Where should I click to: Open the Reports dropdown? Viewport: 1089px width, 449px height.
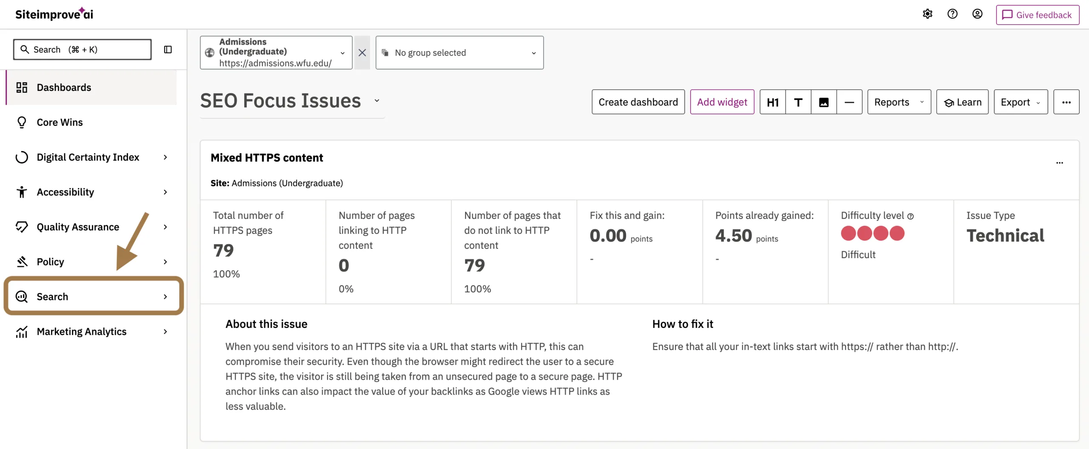point(899,102)
